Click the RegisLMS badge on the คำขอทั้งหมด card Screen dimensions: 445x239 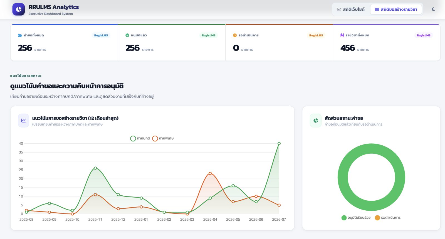coord(101,35)
